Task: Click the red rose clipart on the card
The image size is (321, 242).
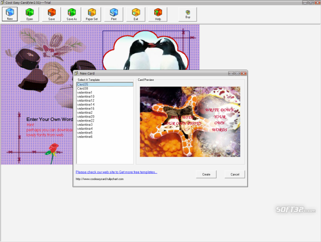Action: coord(52,153)
